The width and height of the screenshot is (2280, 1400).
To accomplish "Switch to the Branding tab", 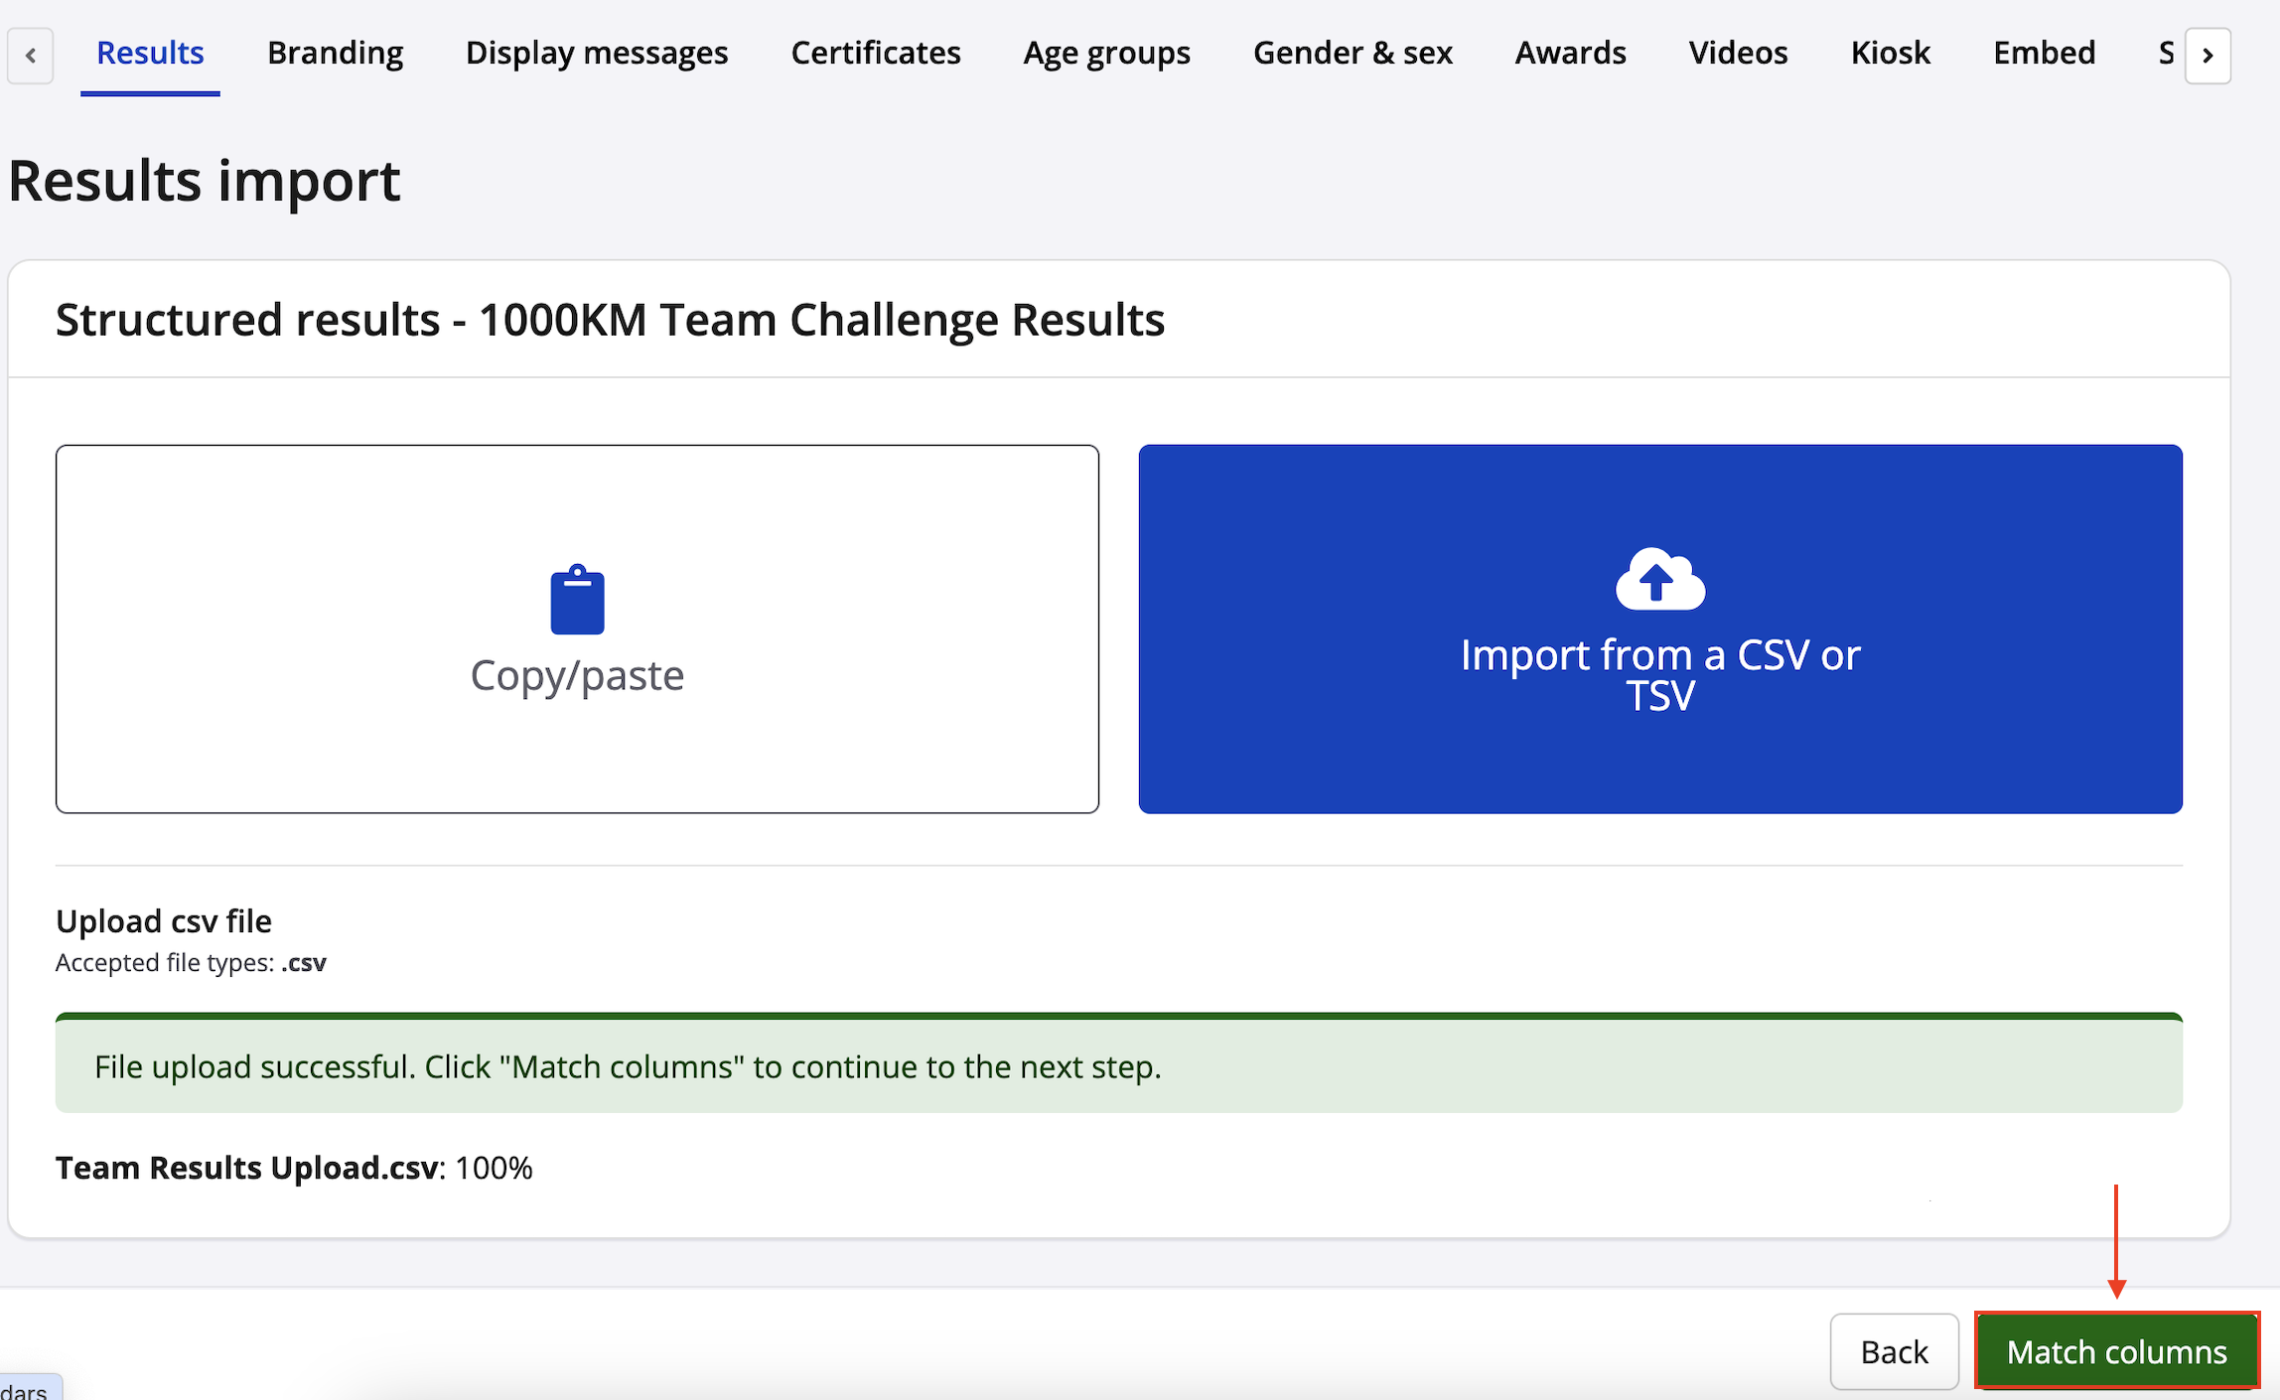I will tap(335, 53).
